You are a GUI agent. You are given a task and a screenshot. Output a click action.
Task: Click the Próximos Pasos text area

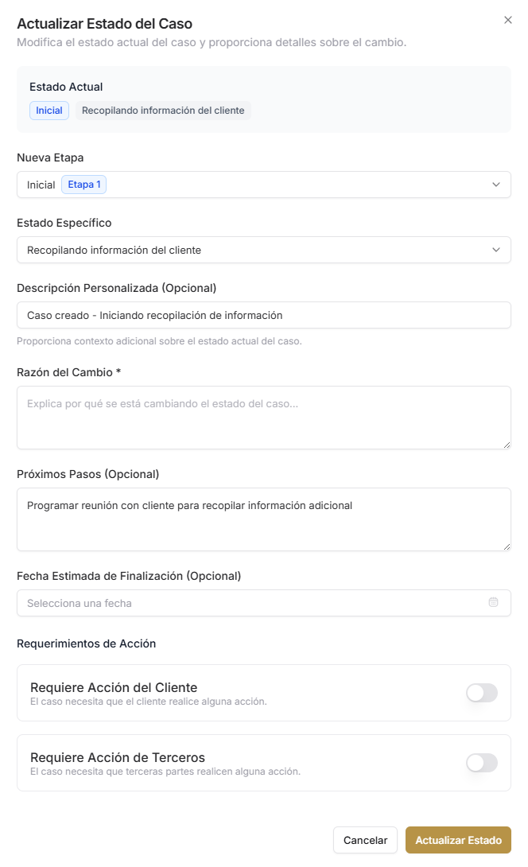coord(264,517)
